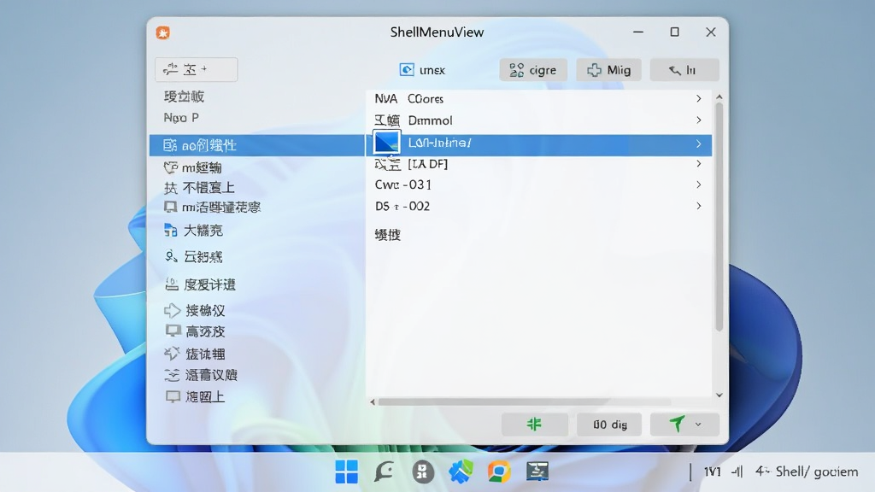Click the green arrow split button icon
Viewport: 875px width, 492px height.
[677, 424]
